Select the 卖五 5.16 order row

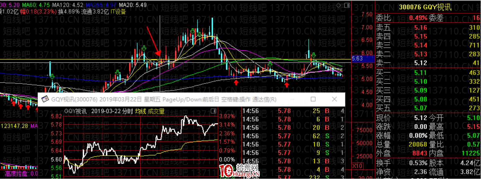coord(428,27)
